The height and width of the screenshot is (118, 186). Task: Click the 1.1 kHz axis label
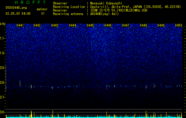(x=3, y=38)
